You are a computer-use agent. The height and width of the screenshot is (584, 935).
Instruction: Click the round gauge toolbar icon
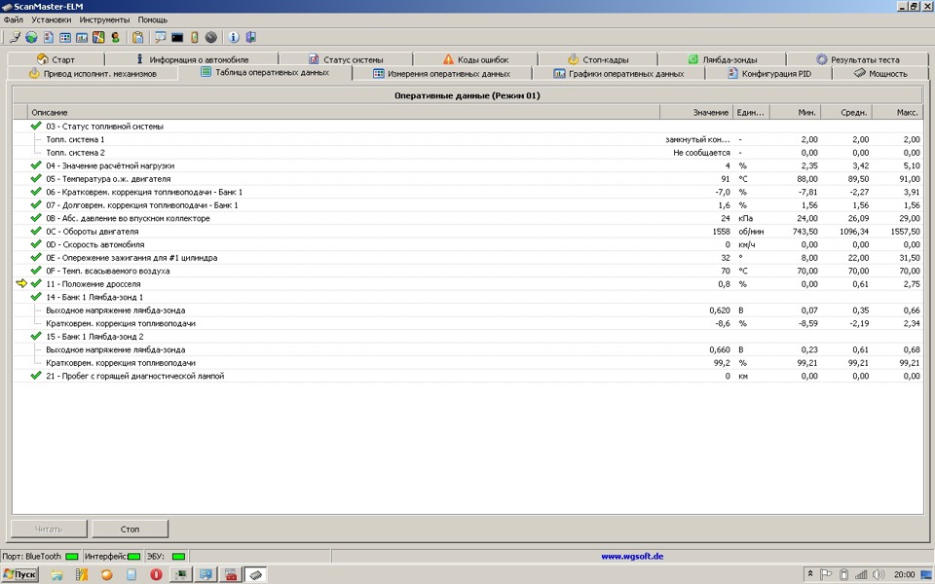[210, 38]
